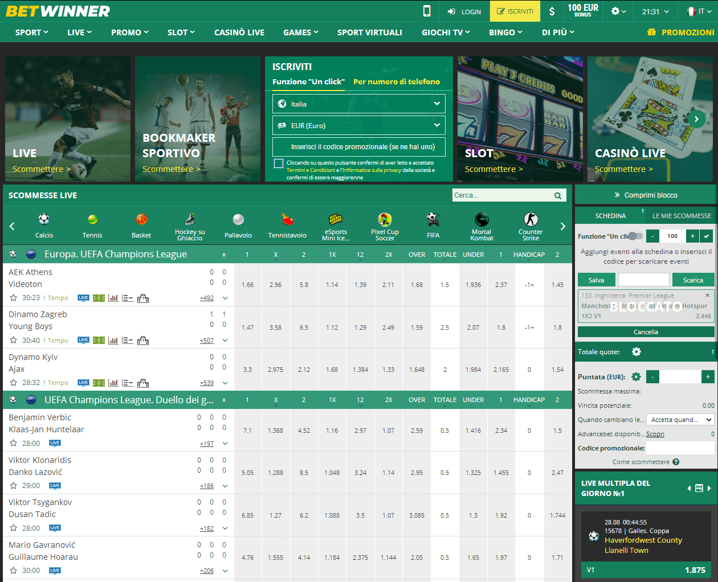
Task: Favorite the Dinamo Zagreb vs Young Boys match
Action: (x=14, y=341)
